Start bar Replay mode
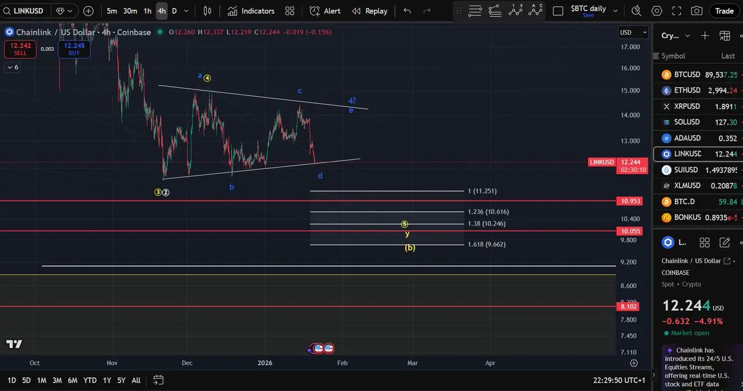 (370, 11)
